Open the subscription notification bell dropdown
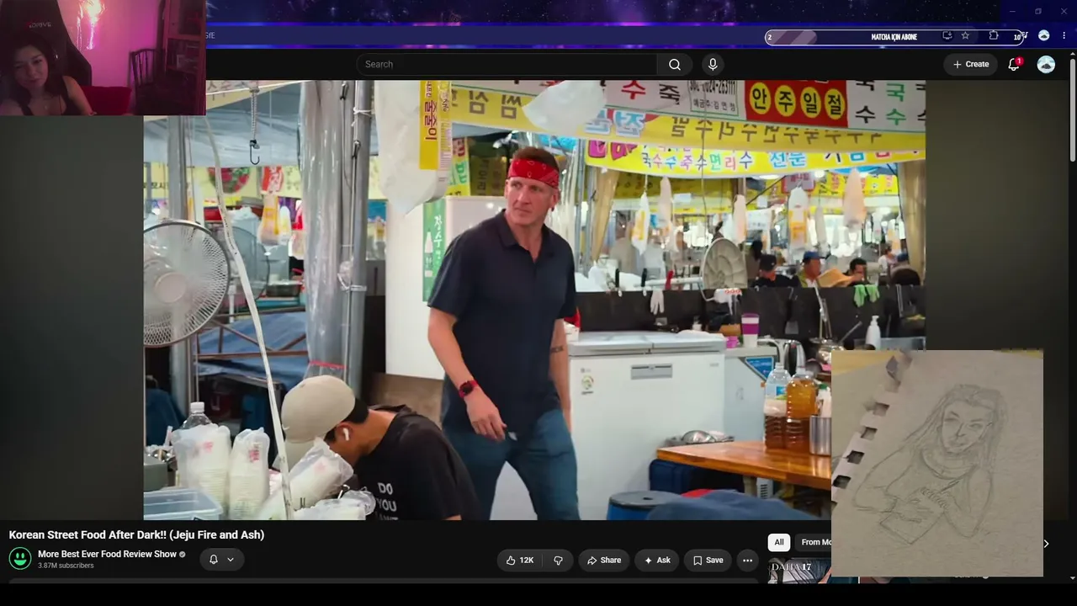 click(221, 559)
